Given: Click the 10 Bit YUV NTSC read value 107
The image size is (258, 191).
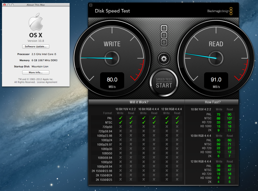Looking at the screenshot, I should 229,118.
